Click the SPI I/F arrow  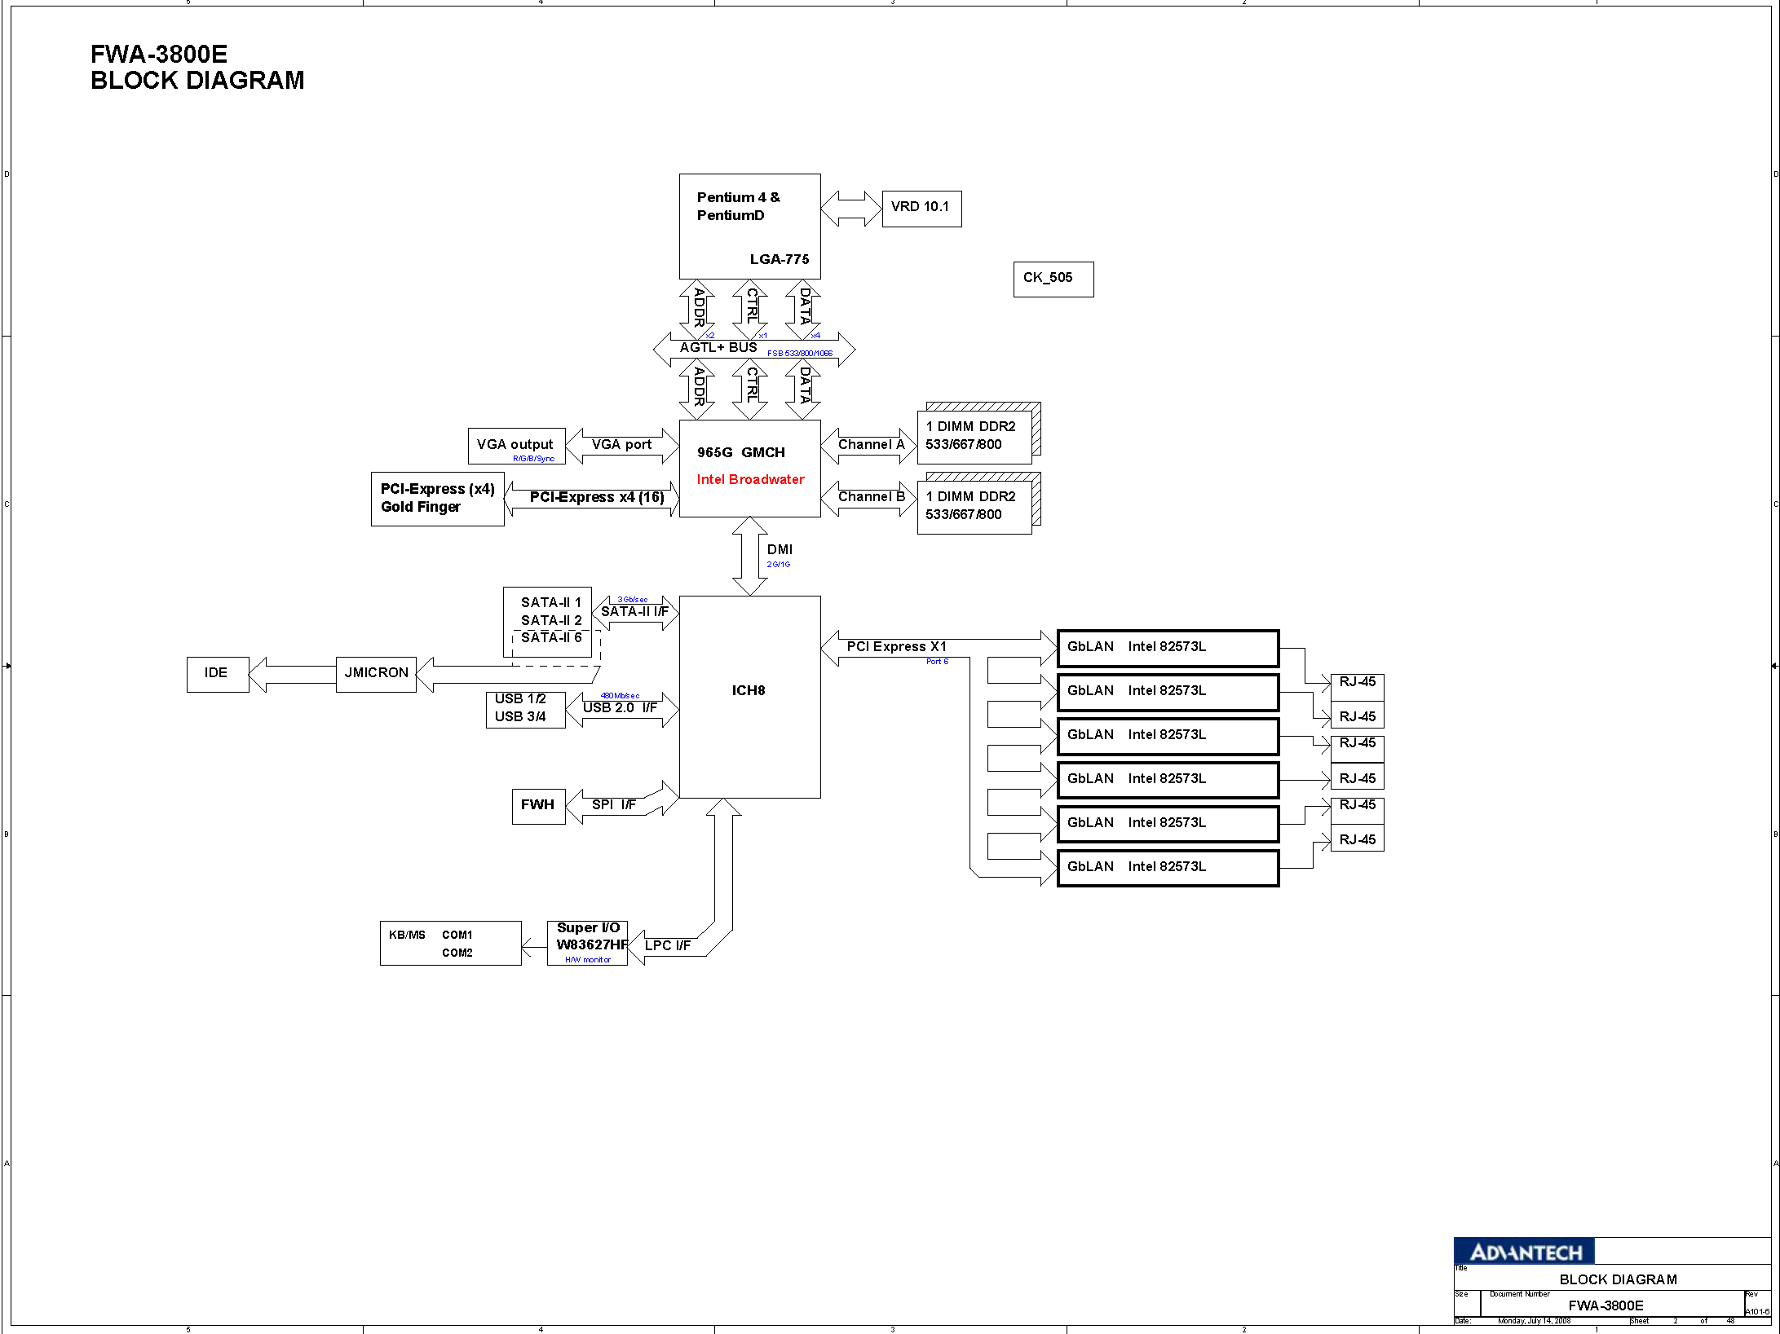(x=622, y=803)
